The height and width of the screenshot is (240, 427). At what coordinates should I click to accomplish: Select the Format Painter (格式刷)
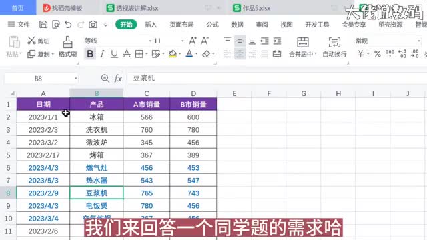click(67, 47)
